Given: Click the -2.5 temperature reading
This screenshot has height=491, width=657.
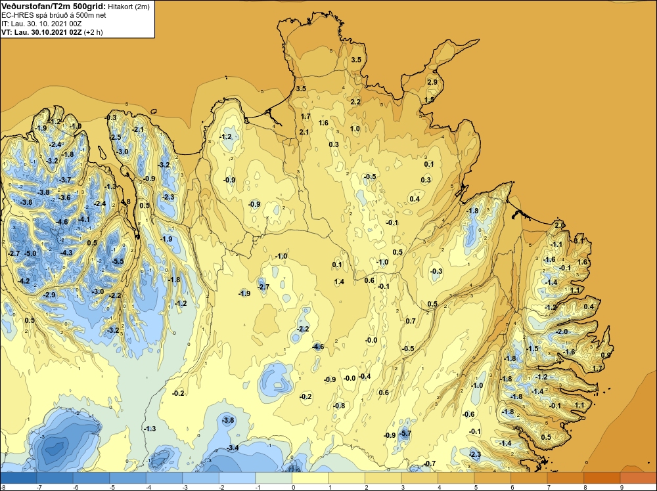Looking at the screenshot, I should click(115, 137).
